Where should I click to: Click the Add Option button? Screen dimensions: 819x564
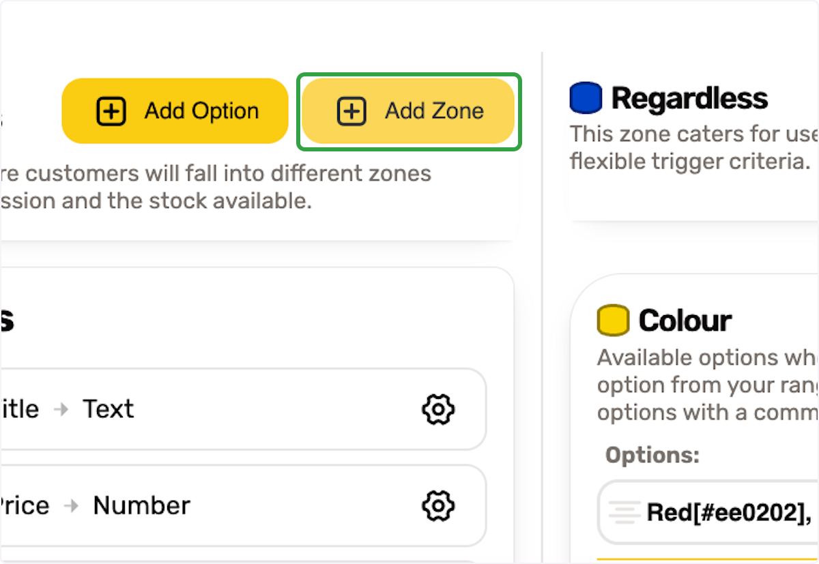pyautogui.click(x=175, y=111)
